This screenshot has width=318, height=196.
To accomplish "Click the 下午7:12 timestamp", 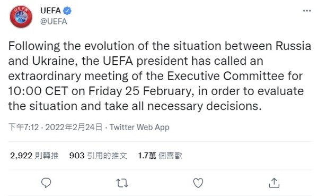I will coord(23,127).
